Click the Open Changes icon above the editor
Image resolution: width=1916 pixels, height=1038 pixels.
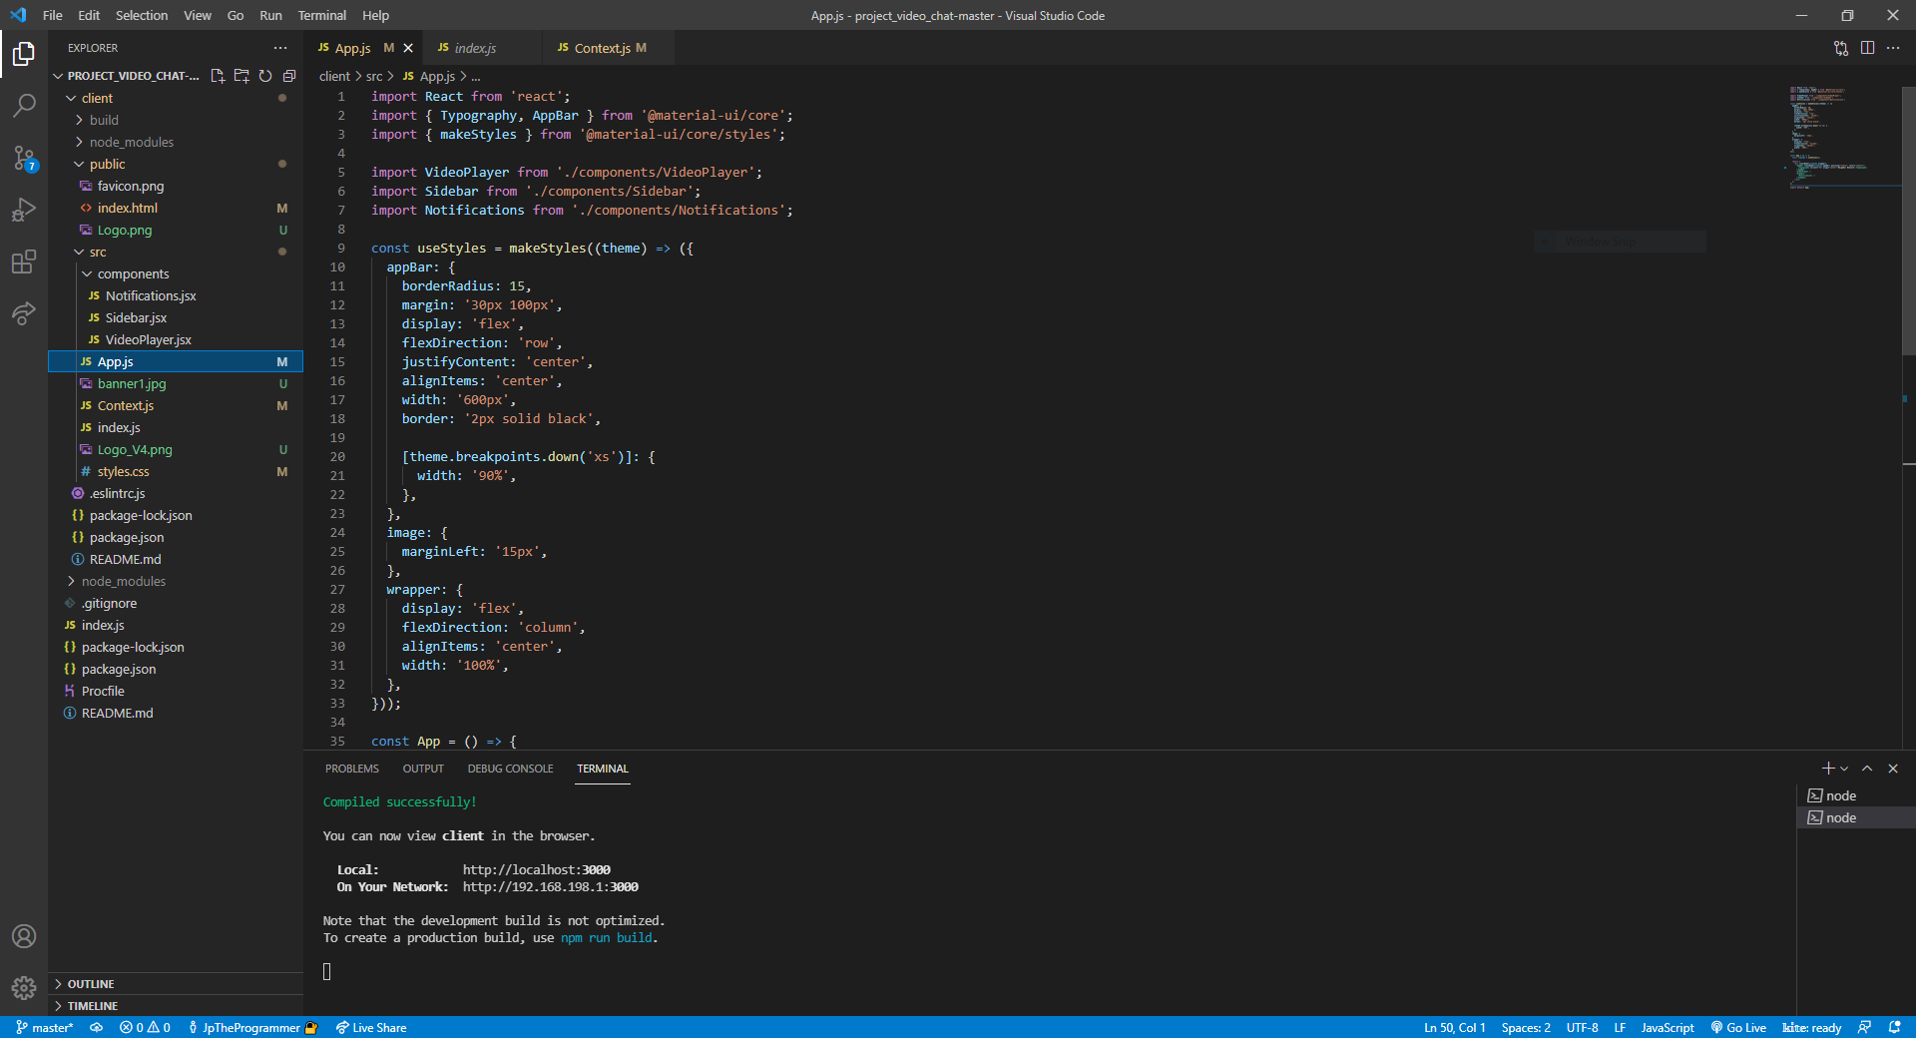1841,48
